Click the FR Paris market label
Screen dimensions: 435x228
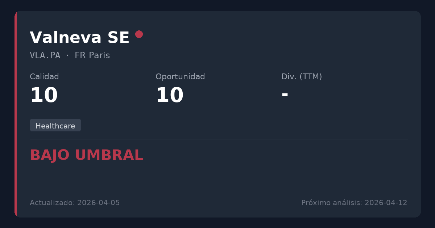click(92, 55)
